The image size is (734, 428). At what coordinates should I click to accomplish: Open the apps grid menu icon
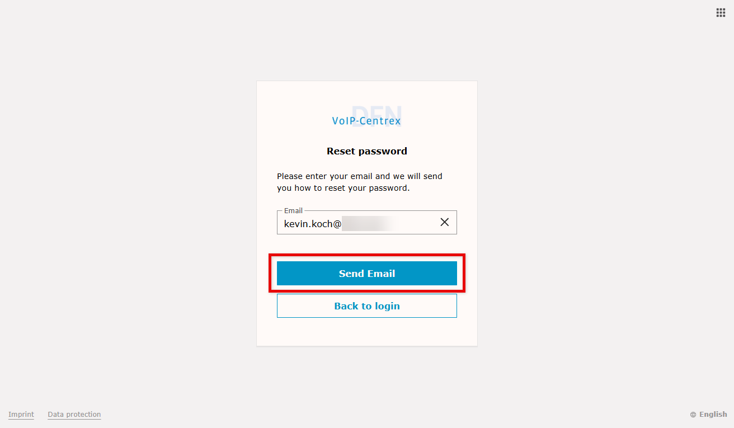tap(721, 13)
